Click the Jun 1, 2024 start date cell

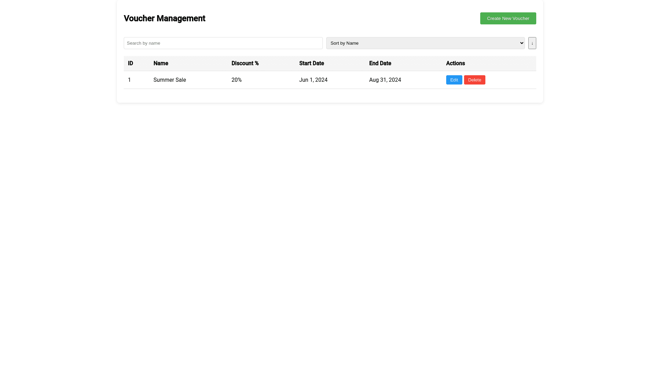pyautogui.click(x=313, y=80)
